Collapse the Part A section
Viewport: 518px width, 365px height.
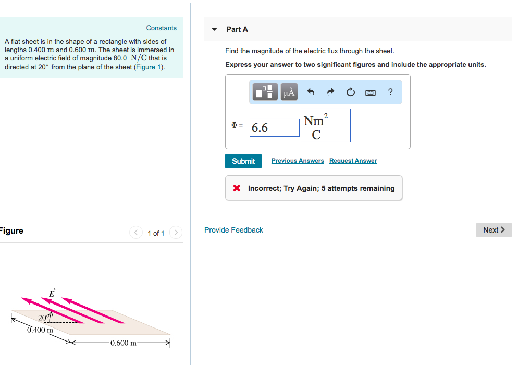(214, 29)
